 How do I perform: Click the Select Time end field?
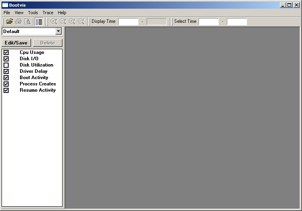click(x=237, y=22)
